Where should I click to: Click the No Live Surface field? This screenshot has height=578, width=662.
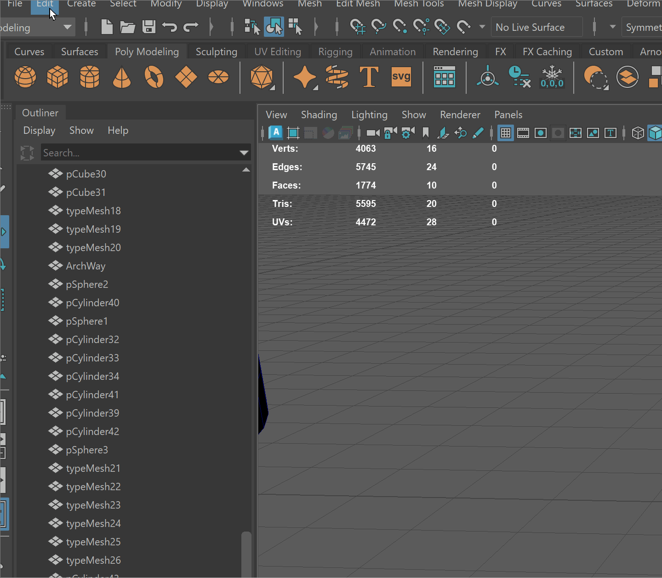pos(536,27)
